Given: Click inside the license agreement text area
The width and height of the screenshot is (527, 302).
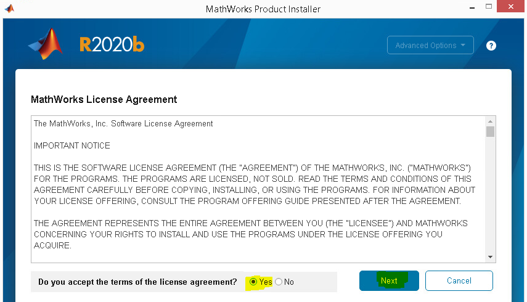Looking at the screenshot, I should [x=258, y=189].
